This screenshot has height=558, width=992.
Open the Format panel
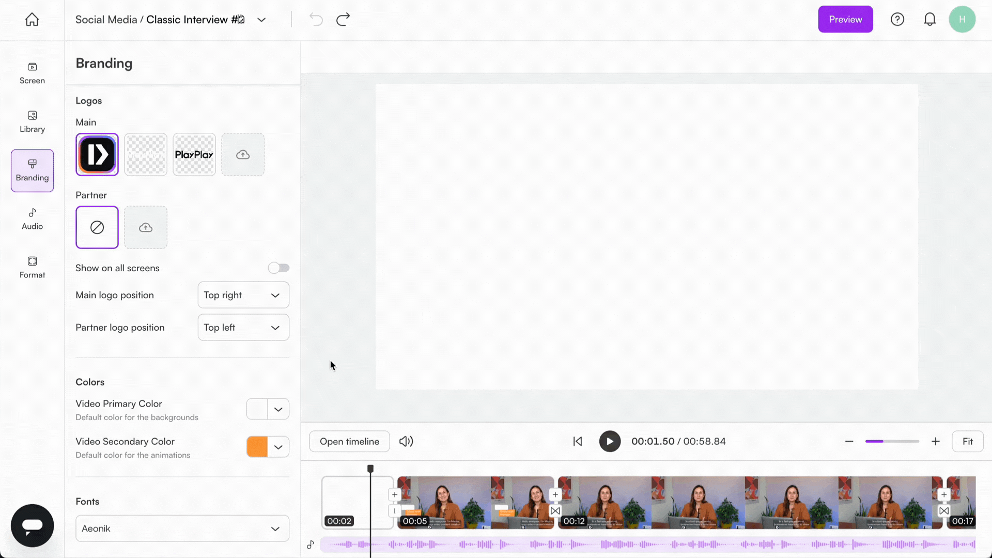32,267
